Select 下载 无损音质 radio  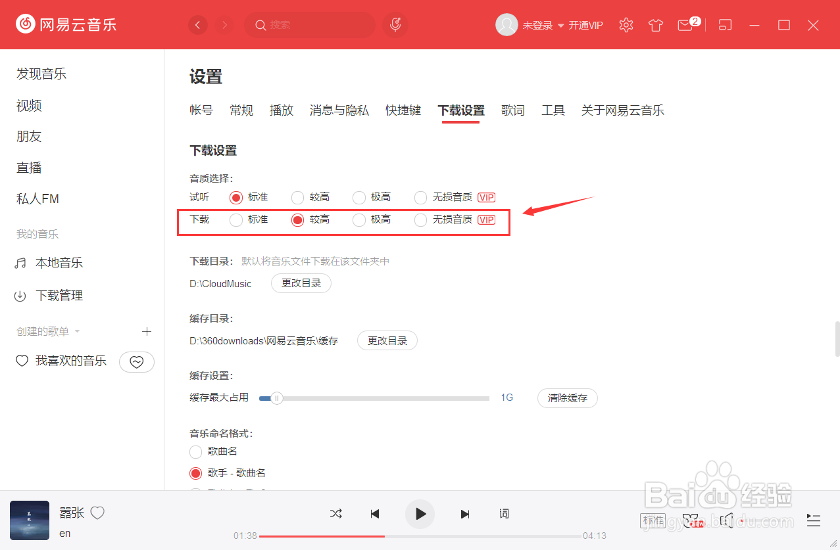[x=421, y=220]
